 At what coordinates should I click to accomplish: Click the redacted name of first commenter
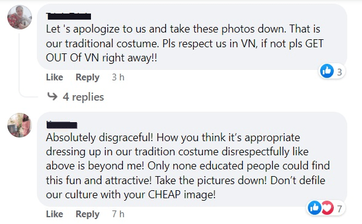(69, 16)
